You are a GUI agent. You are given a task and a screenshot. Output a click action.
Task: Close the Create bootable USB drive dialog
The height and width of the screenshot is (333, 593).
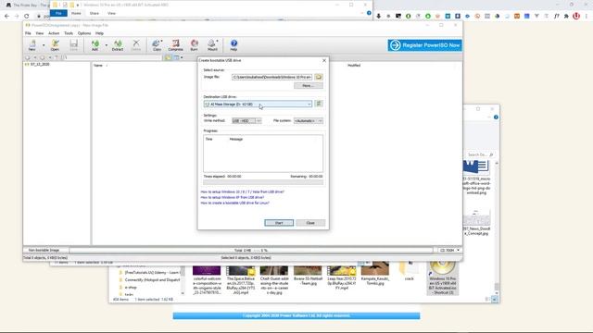(x=323, y=60)
